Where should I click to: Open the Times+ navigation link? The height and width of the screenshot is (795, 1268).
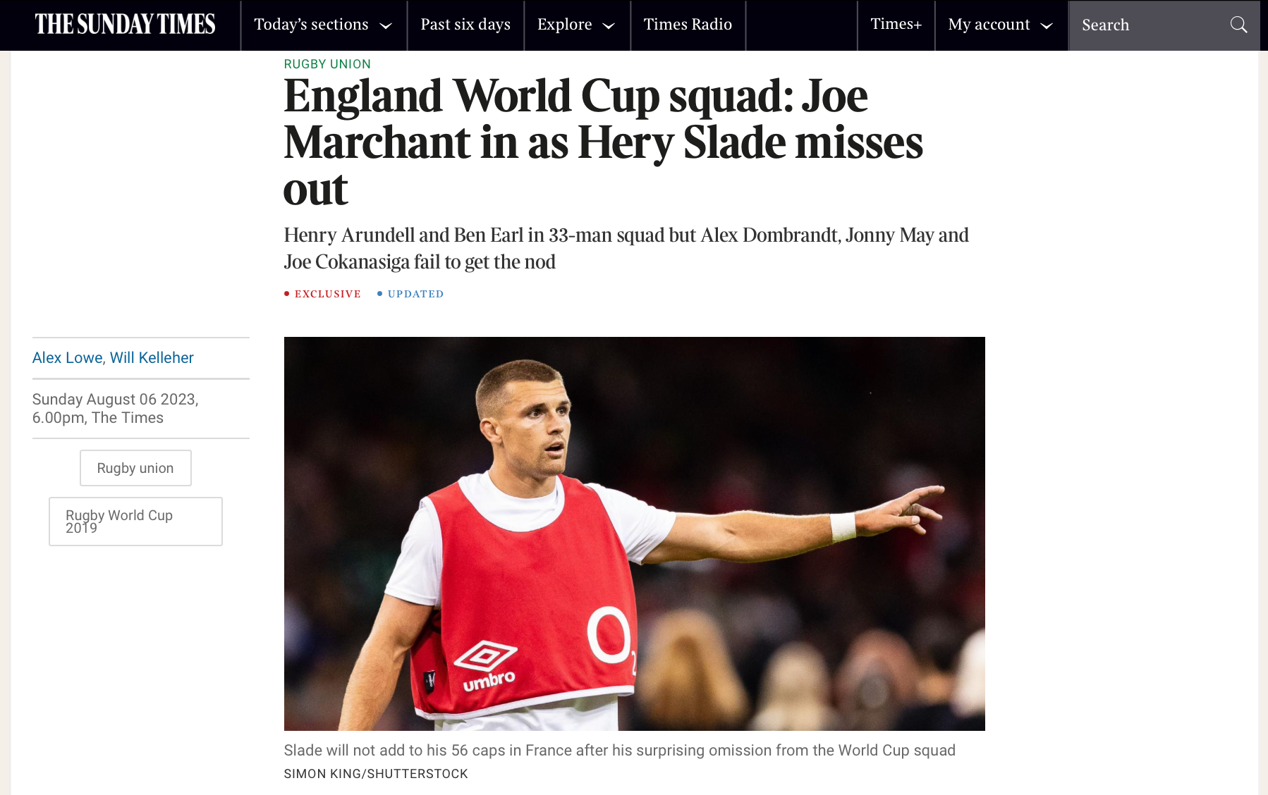click(x=896, y=25)
